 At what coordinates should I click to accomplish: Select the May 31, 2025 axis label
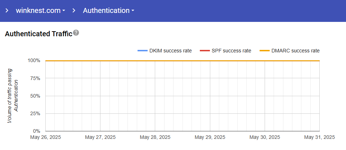[319, 137]
